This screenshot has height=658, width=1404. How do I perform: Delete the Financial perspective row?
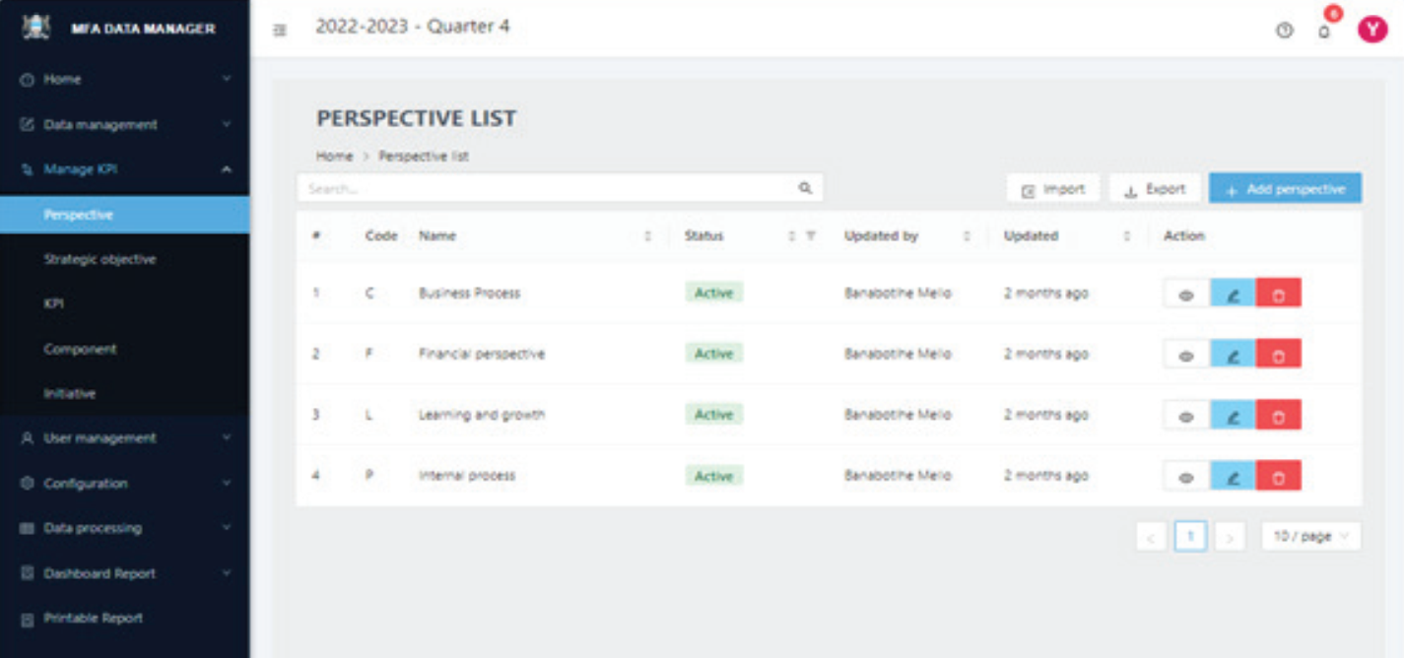(x=1279, y=355)
